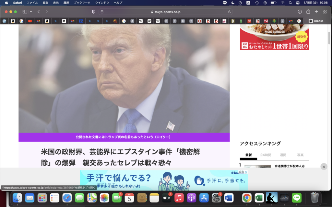Screen dimensions: 332x207
Task: Open a Google bookmark from the favorites bar
Action: 21,21
